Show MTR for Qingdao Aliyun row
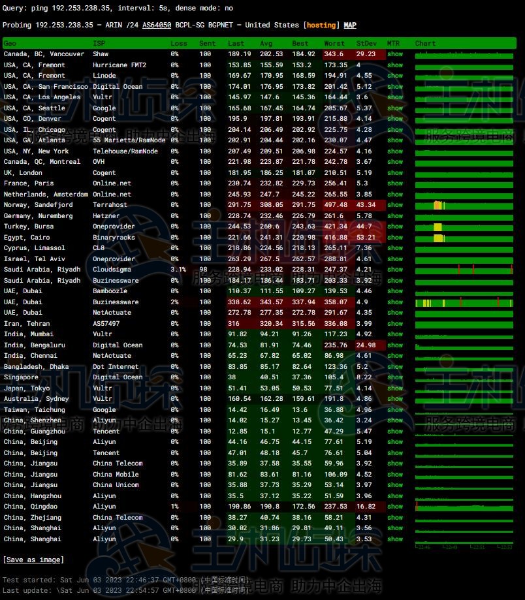 tap(395, 507)
